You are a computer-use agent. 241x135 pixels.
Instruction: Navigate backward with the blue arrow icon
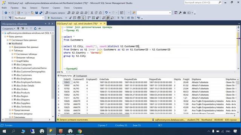coord(6,13)
